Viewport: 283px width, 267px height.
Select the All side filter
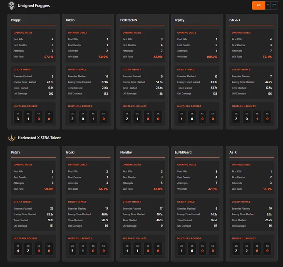(x=258, y=5)
